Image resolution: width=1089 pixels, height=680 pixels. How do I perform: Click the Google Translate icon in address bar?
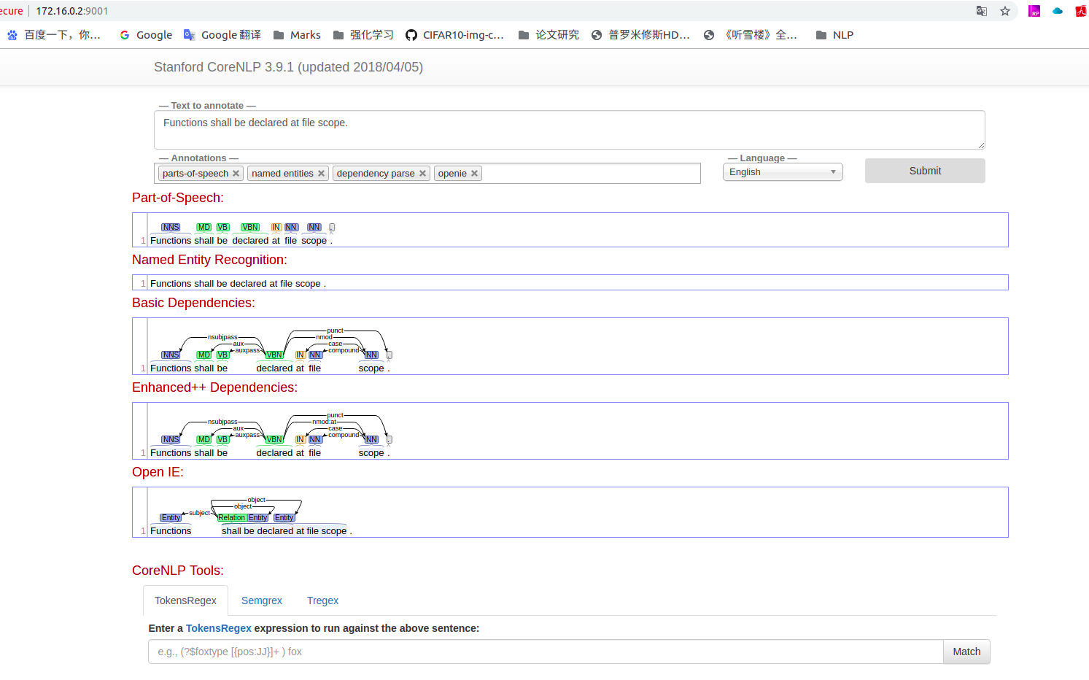pyautogui.click(x=982, y=11)
